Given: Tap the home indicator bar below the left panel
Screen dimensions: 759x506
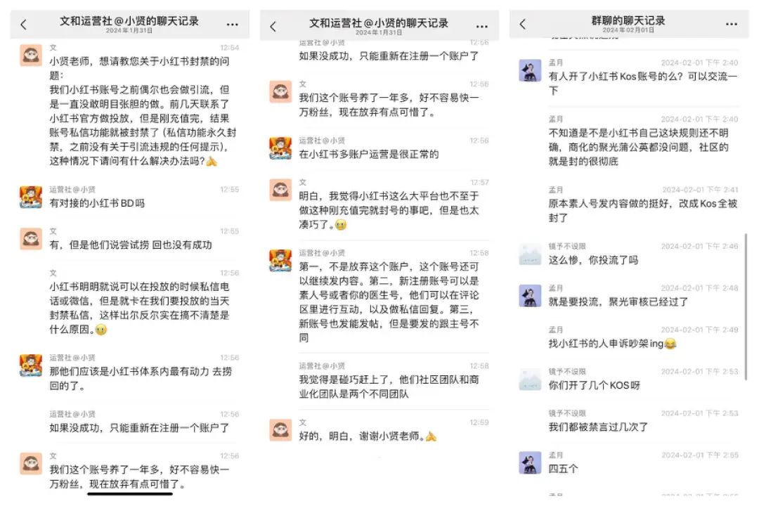Looking at the screenshot, I should tap(130, 494).
